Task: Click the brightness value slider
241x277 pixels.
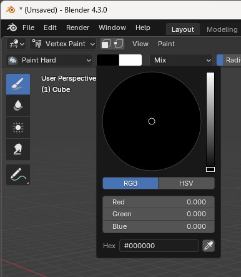Action: [x=210, y=122]
